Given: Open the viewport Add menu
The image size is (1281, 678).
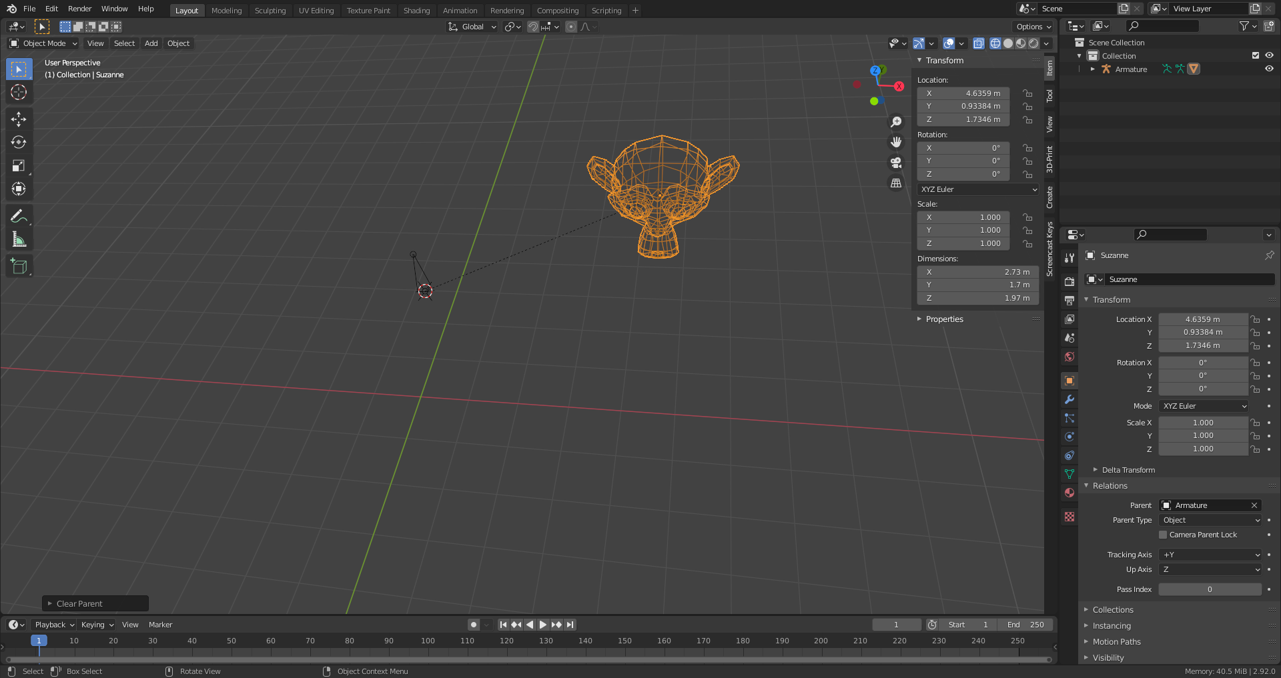Looking at the screenshot, I should click(151, 43).
